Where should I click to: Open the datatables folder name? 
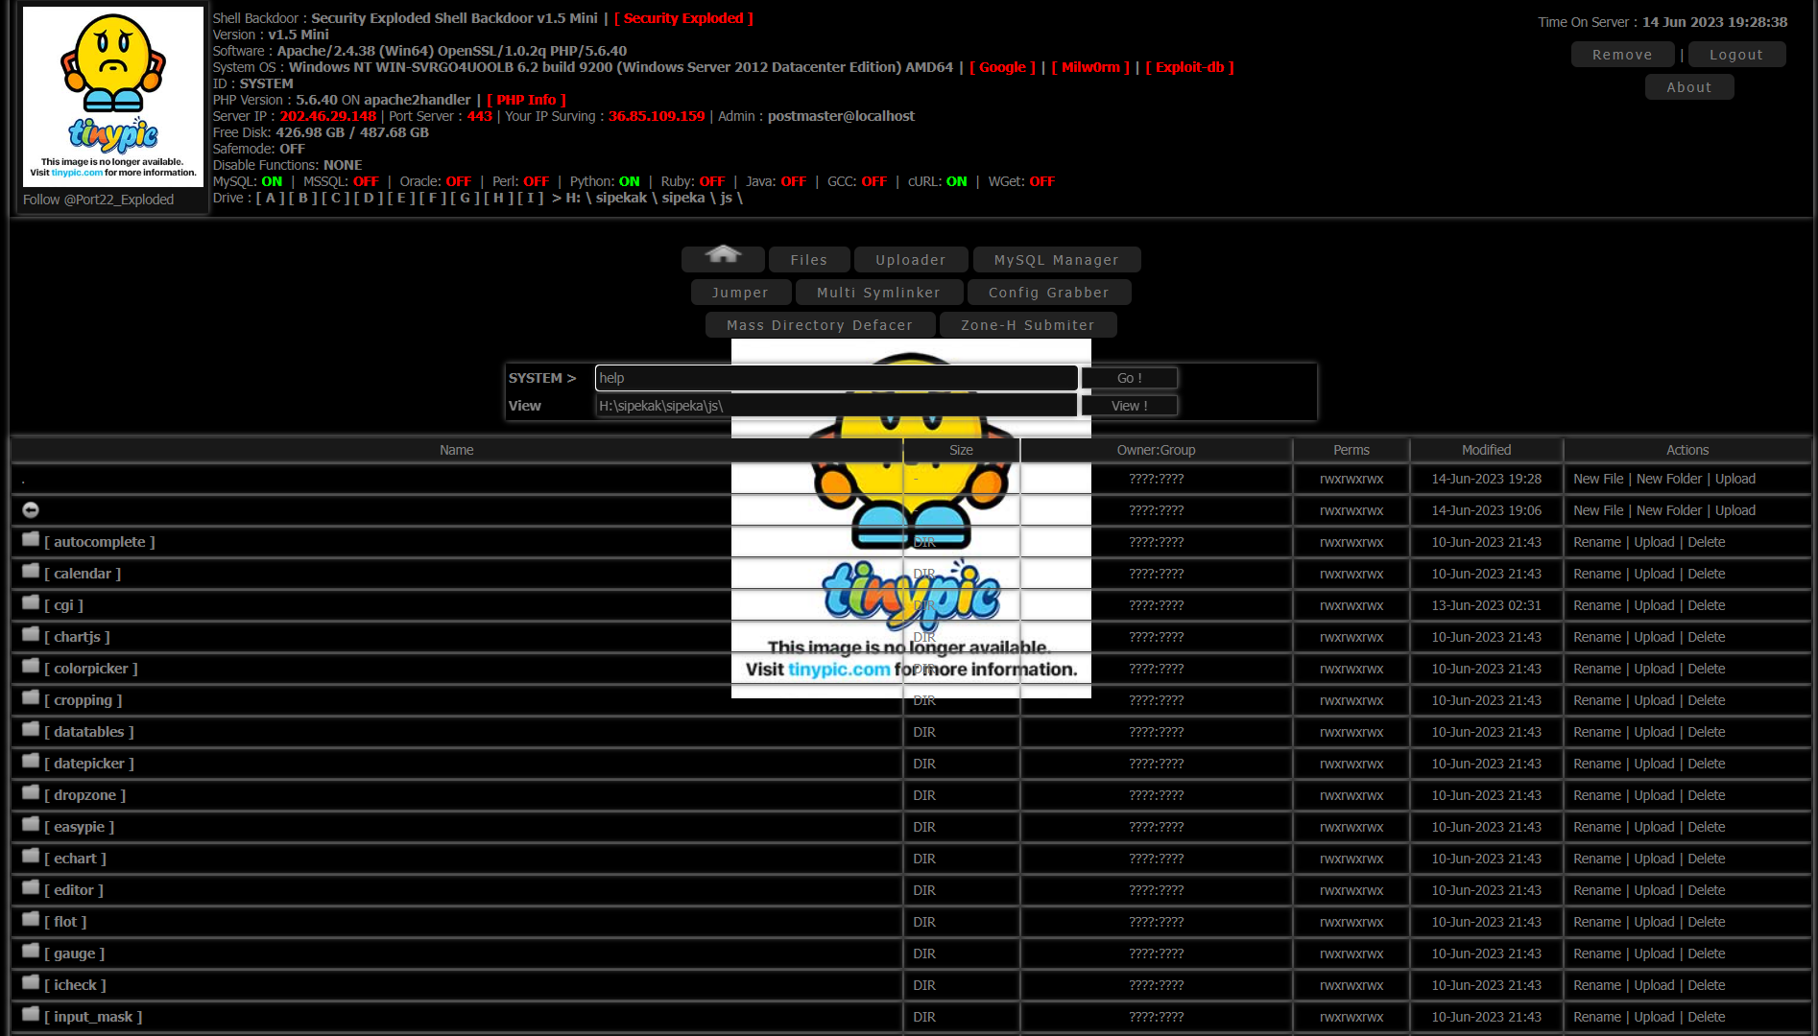click(x=89, y=732)
